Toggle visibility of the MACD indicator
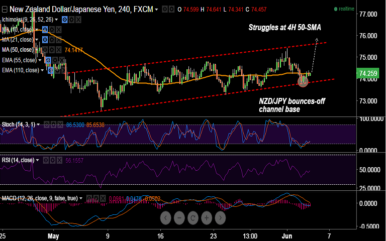Image resolution: width=386 pixels, height=241 pixels. 89,198
